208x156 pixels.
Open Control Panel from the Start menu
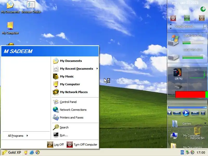(x=75, y=102)
